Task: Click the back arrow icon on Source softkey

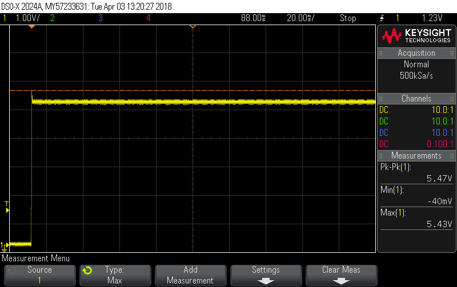Action: (12, 270)
